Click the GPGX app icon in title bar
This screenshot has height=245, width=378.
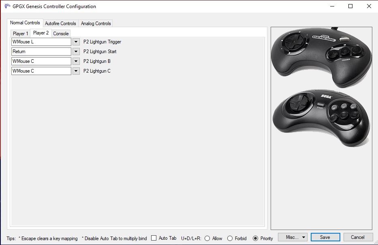pos(7,6)
